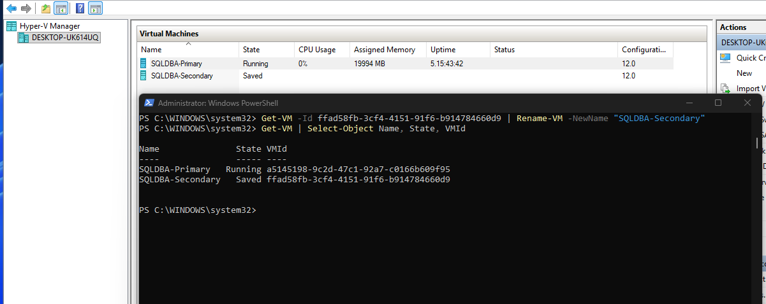Open the New action submenu

(744, 73)
